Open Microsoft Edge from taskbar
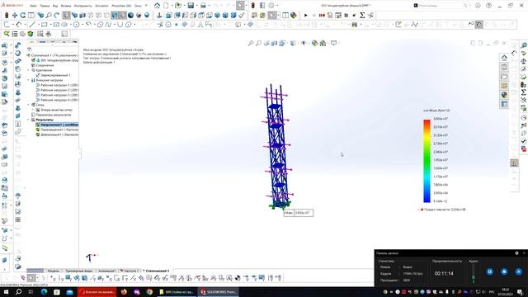The image size is (528, 297). click(44, 292)
